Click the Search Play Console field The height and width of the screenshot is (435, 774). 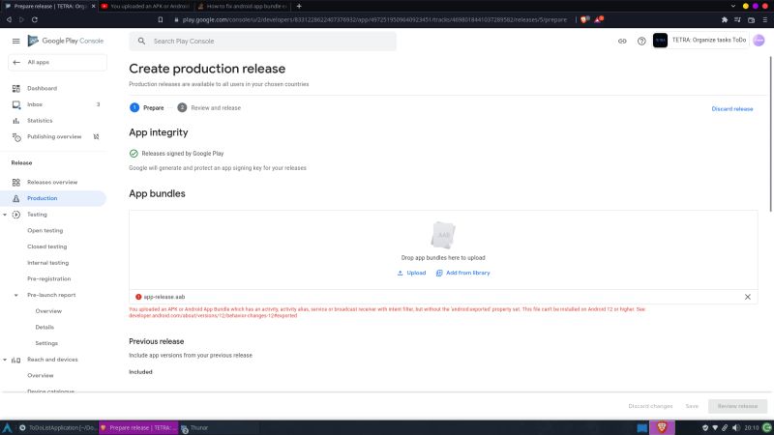pos(262,41)
